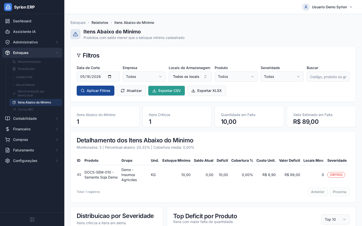Open Assistente IA from the sidebar
This screenshot has height=226, width=362.
(32, 32)
